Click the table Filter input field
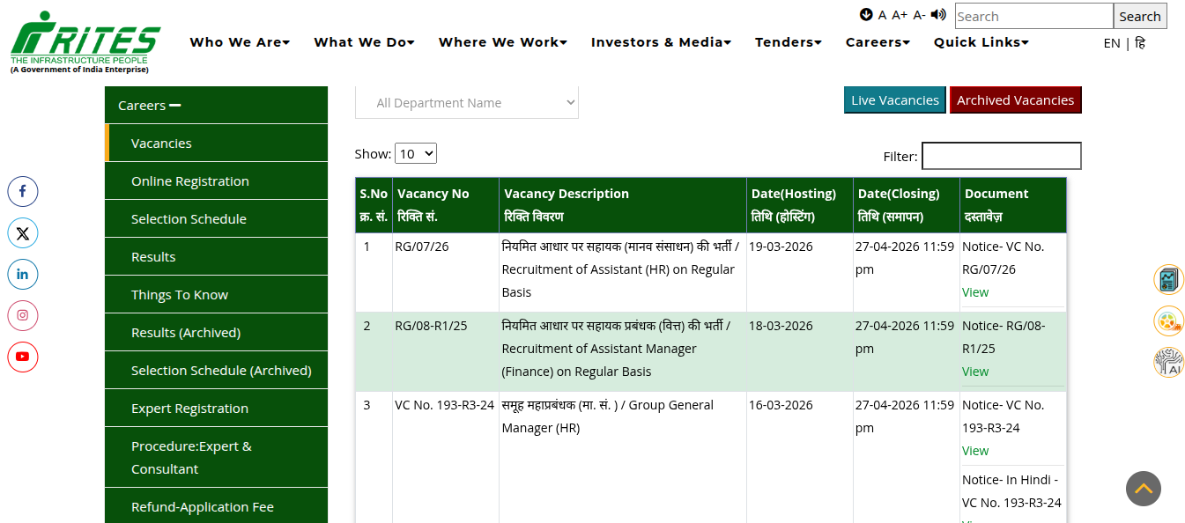Screen dimensions: 1185x523 pos(1001,156)
